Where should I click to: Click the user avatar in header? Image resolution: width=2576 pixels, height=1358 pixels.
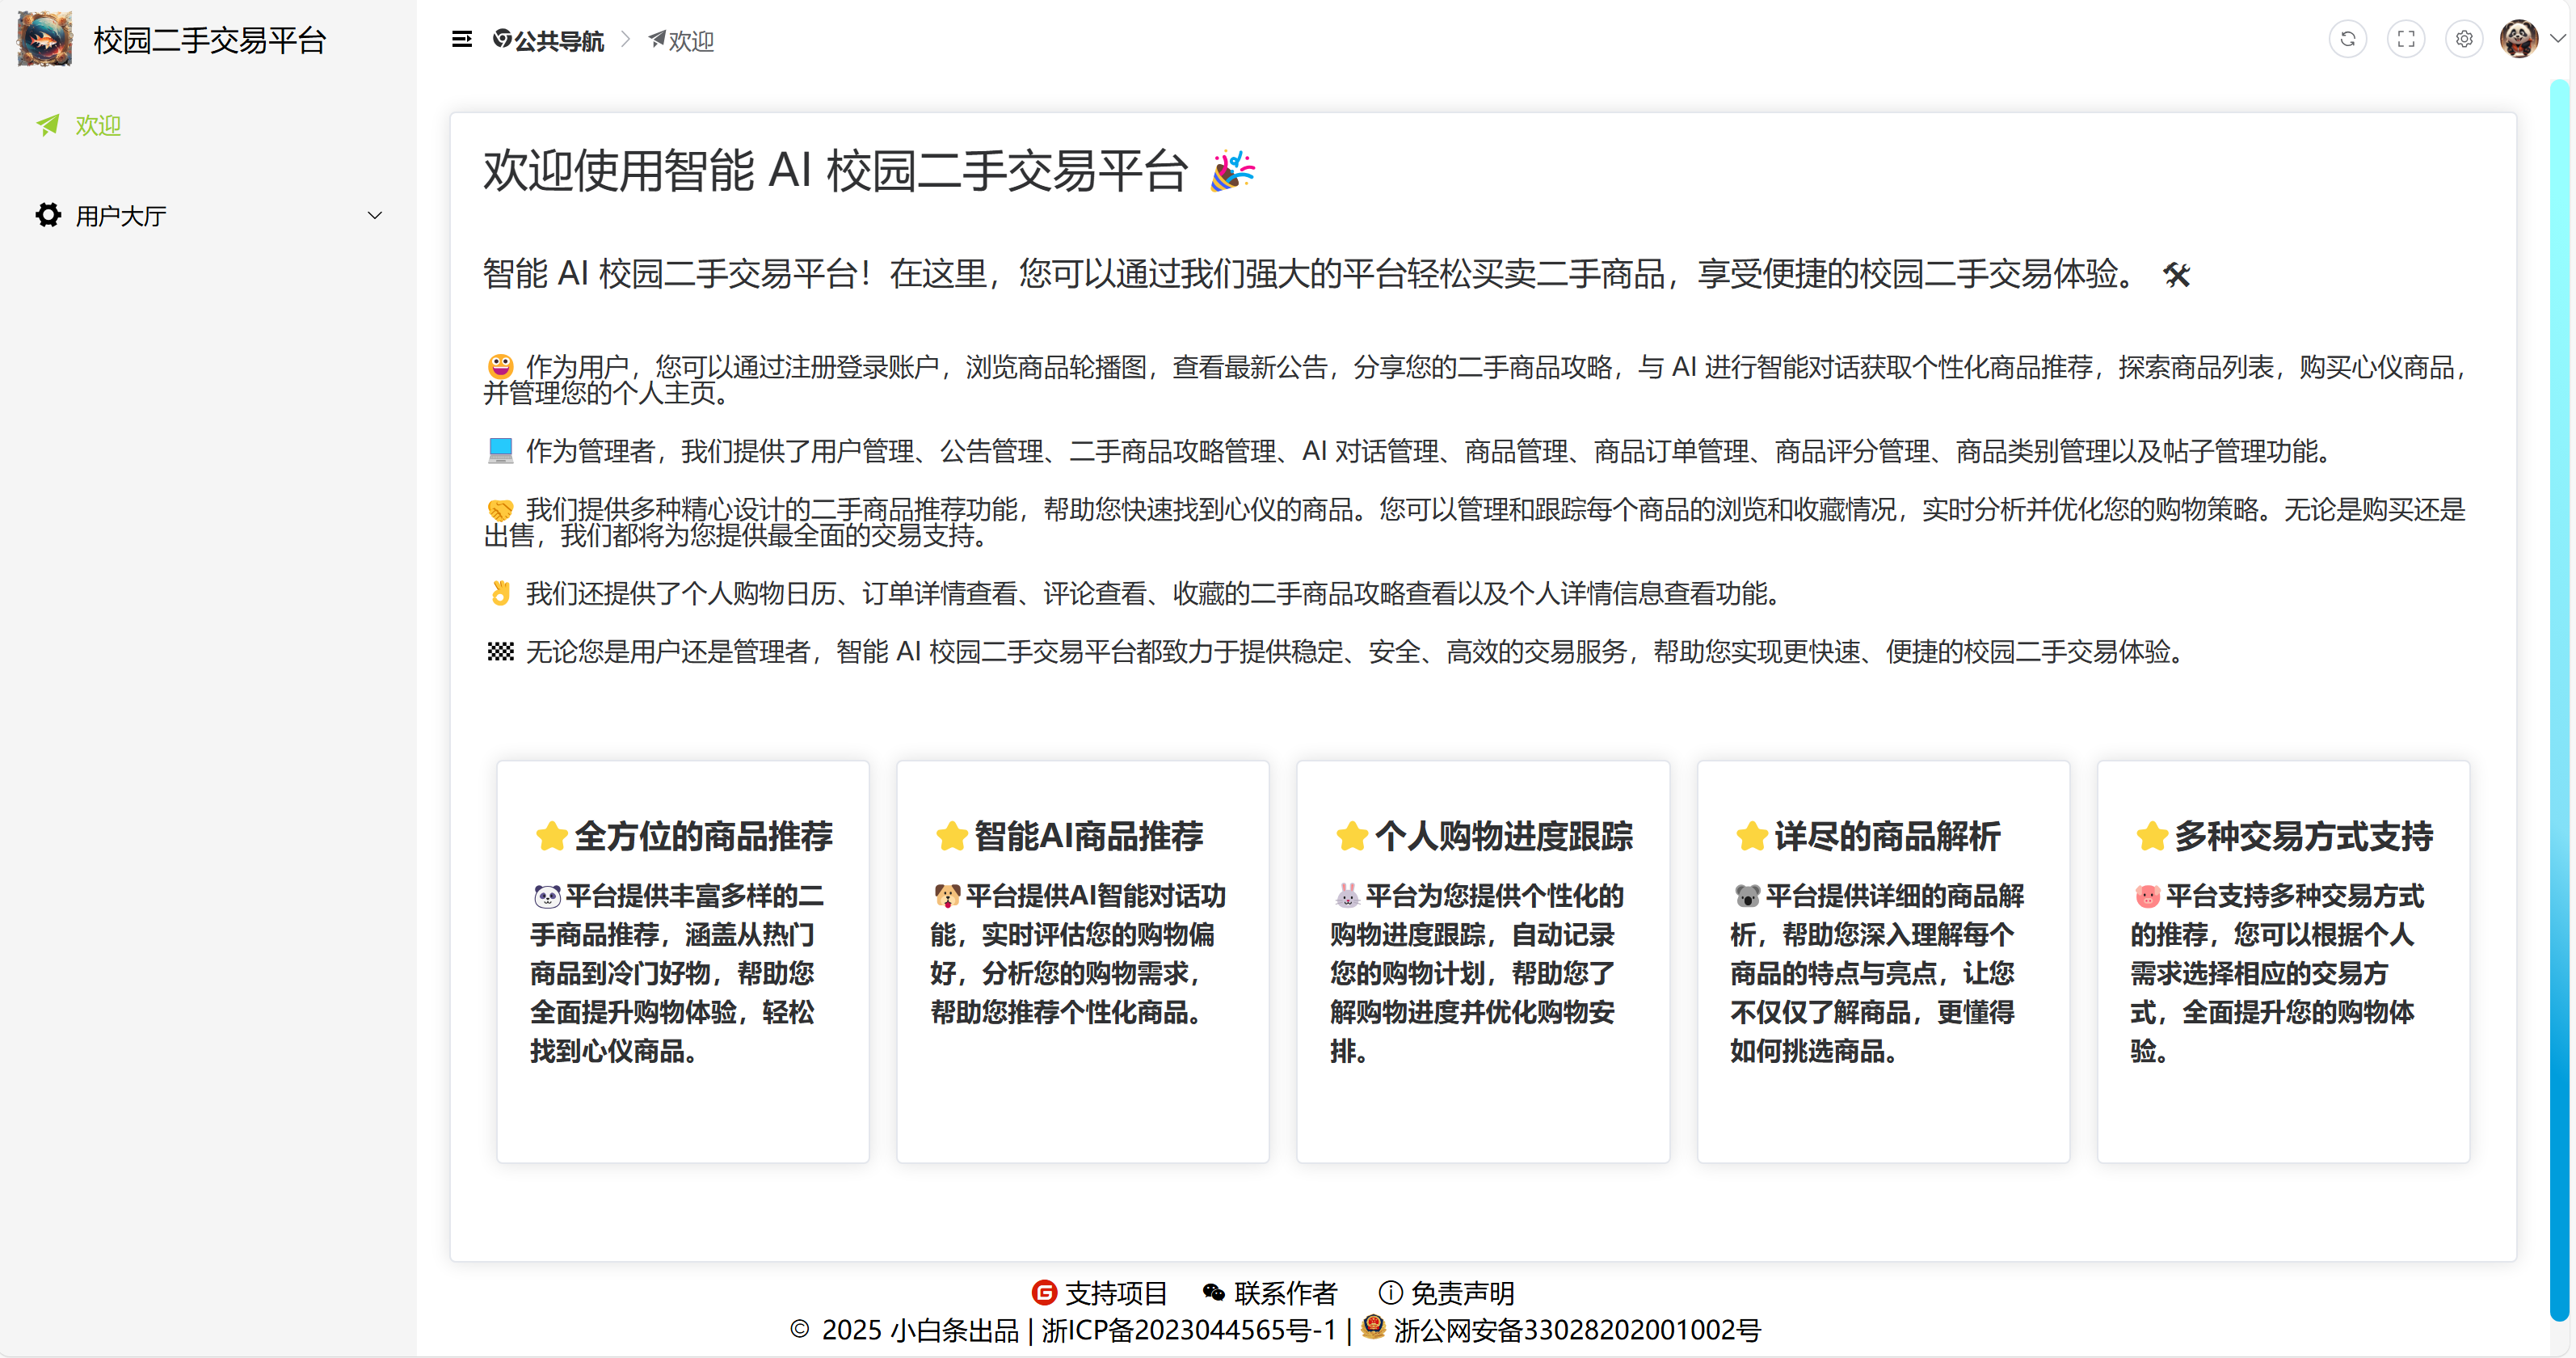point(2517,40)
